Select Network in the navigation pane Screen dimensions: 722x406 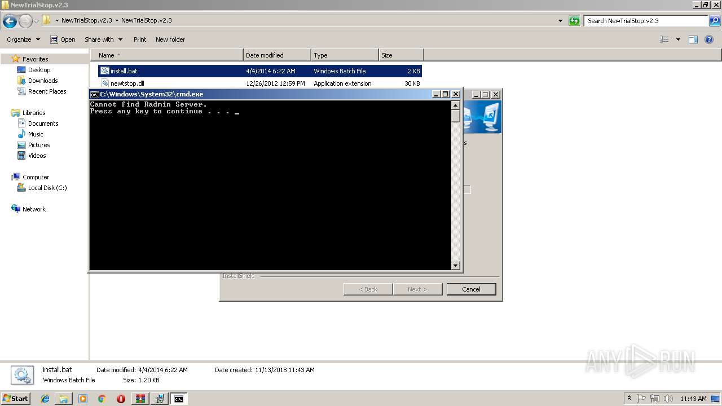[34, 209]
